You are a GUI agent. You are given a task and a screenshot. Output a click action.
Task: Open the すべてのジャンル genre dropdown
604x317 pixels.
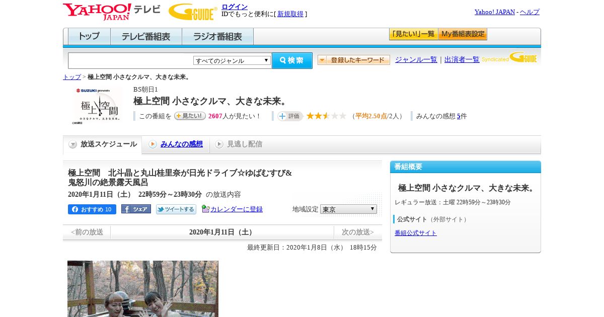tap(232, 60)
